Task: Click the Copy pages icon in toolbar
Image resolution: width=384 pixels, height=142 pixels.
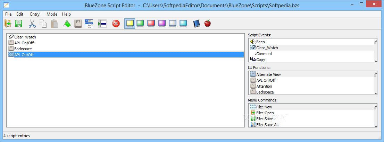Action: [43, 24]
